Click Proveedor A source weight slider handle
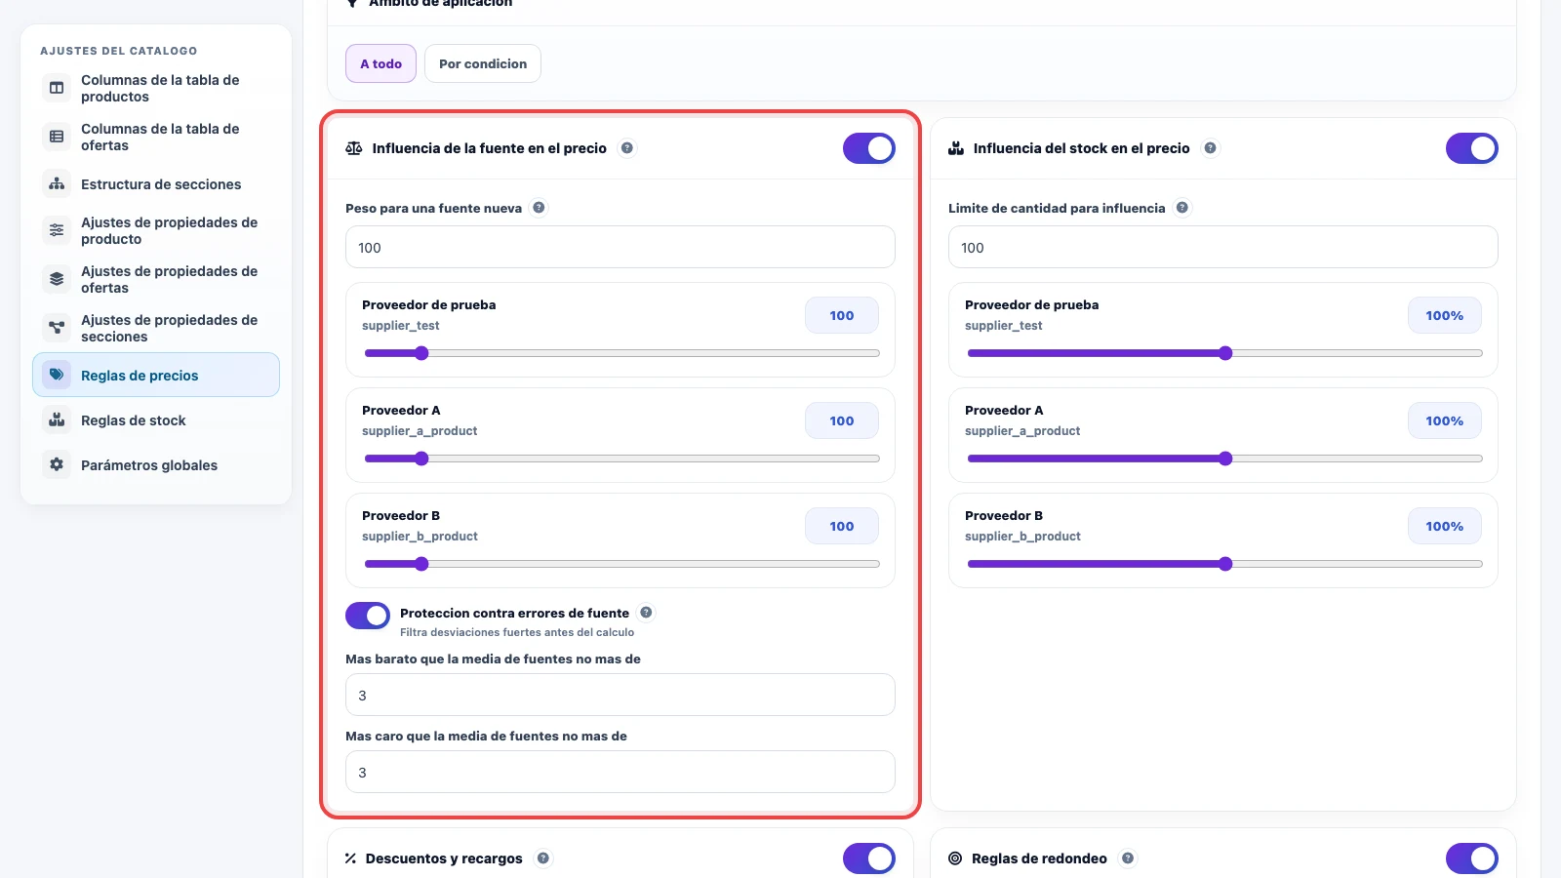 (x=421, y=459)
